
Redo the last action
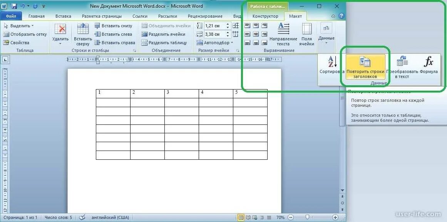[35, 6]
